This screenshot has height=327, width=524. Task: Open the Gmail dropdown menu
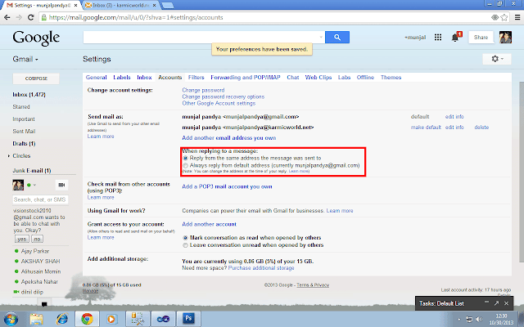(x=25, y=59)
